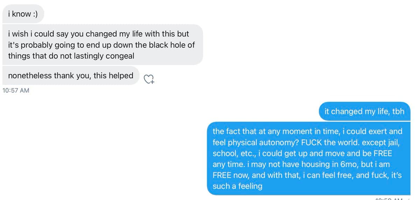Click the gray message starting "i wish i could"
The image size is (420, 200).
[101, 45]
